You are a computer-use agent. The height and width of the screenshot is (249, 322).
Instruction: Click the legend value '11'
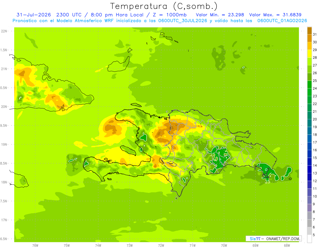tap(315, 189)
